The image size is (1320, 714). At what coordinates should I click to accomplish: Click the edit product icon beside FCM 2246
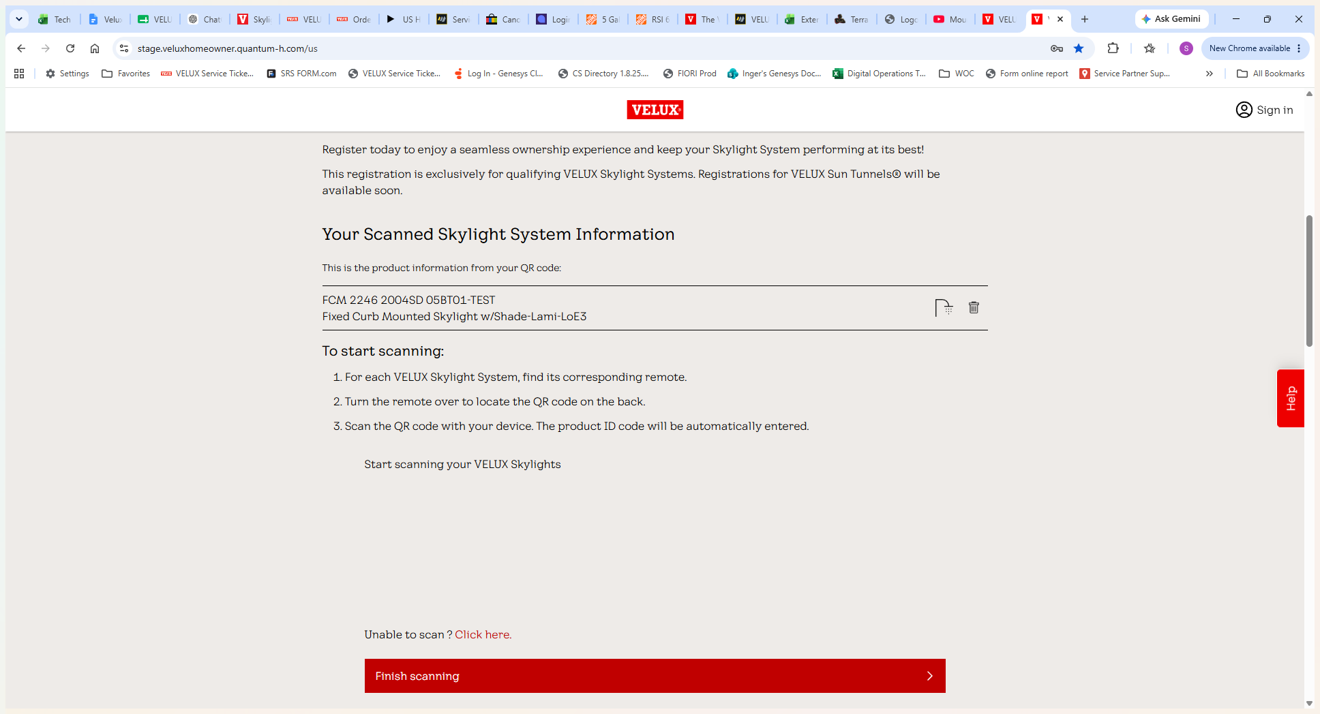(944, 308)
